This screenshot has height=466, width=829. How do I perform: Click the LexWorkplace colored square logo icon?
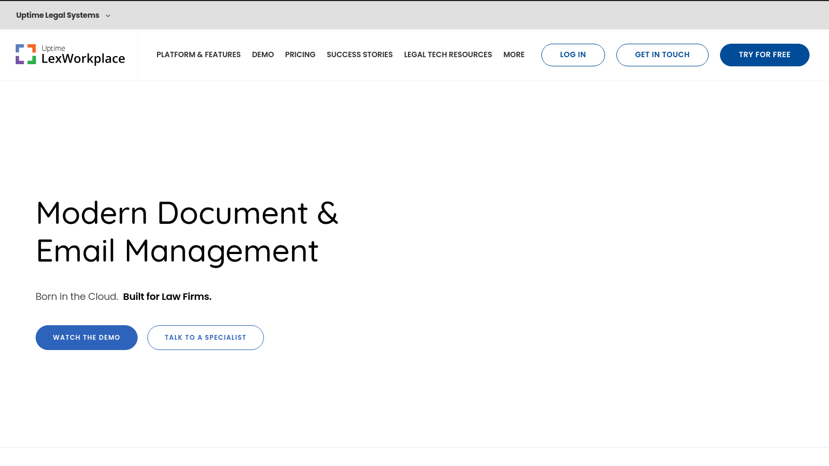pos(25,54)
